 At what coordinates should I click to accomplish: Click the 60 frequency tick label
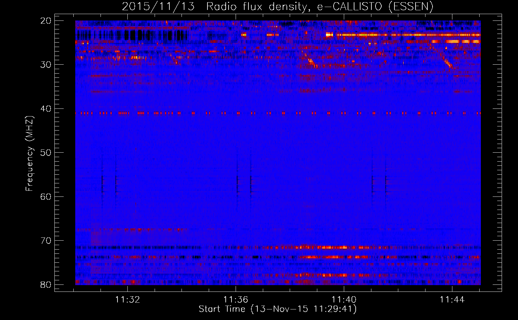(46, 196)
